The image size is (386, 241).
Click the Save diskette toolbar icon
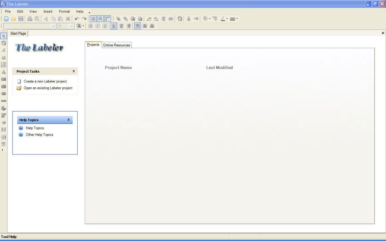(x=21, y=19)
